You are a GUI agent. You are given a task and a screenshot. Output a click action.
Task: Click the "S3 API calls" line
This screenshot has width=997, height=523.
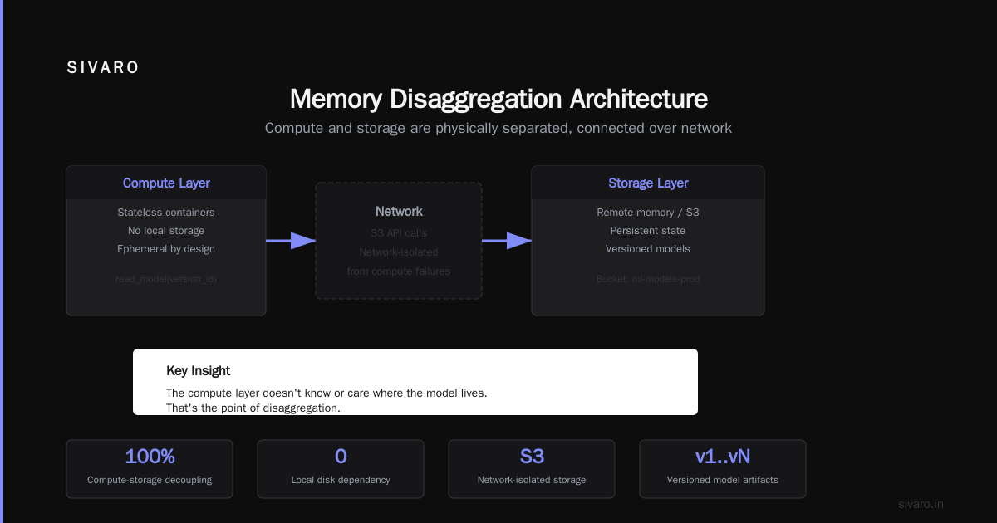pyautogui.click(x=399, y=233)
